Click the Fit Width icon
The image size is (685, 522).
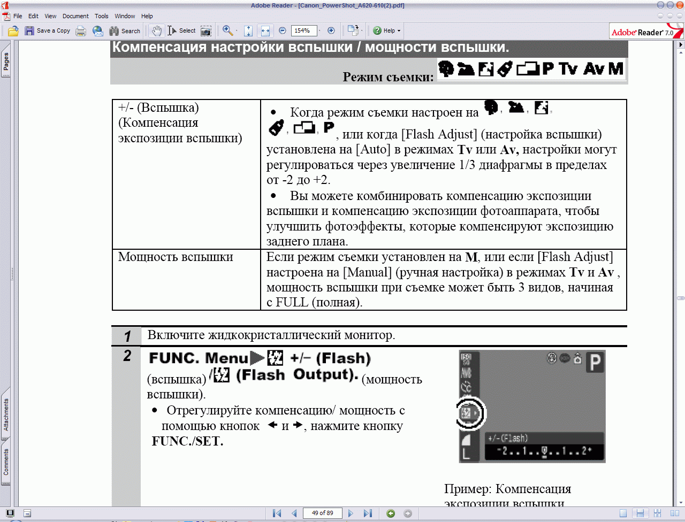(x=264, y=31)
